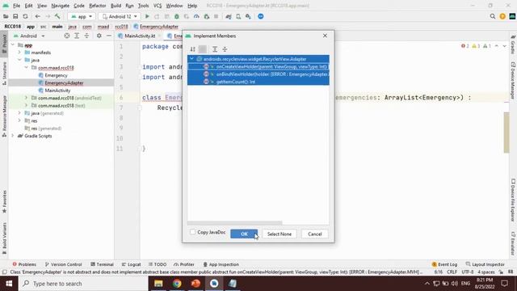Run the app with the green play icon
Screen dimensions: 517x291
[147, 16]
